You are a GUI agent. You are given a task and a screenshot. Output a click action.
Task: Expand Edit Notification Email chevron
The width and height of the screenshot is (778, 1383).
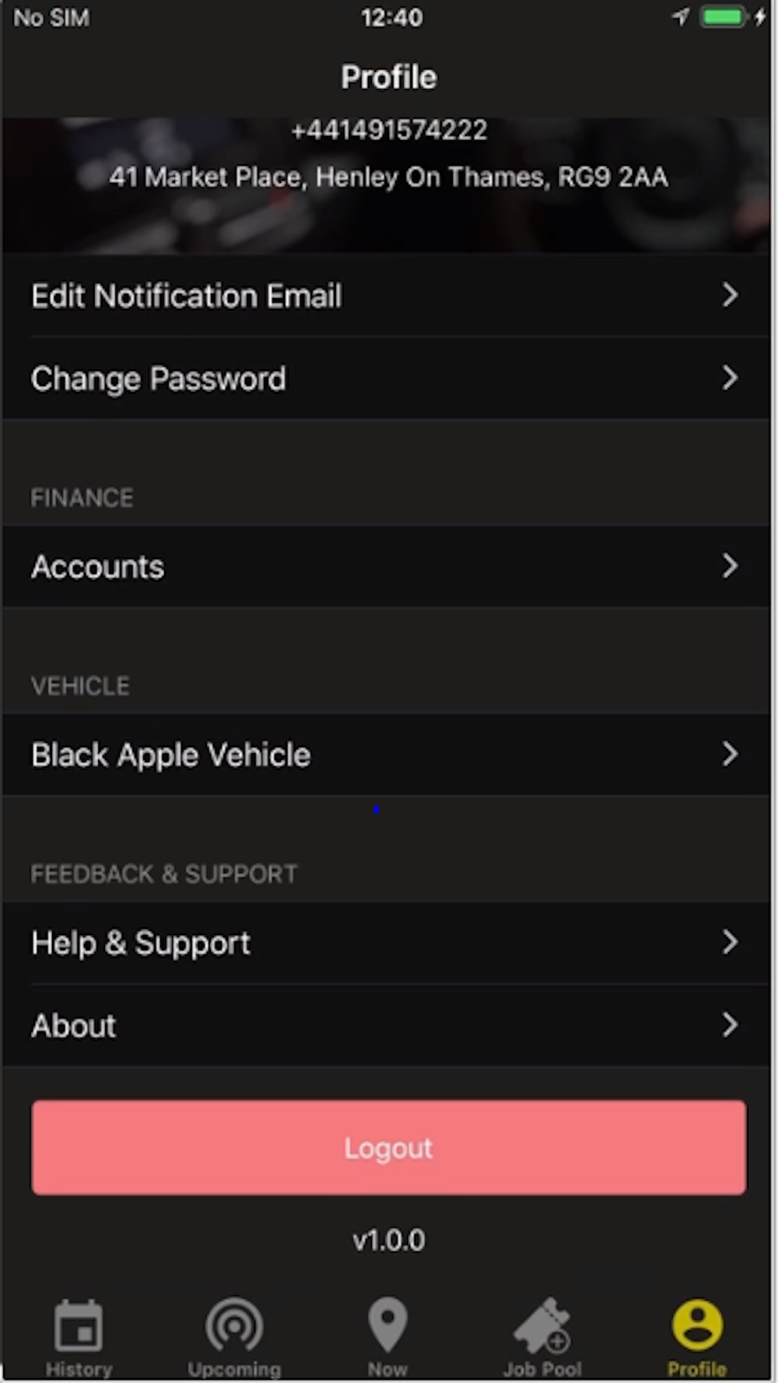(x=729, y=295)
